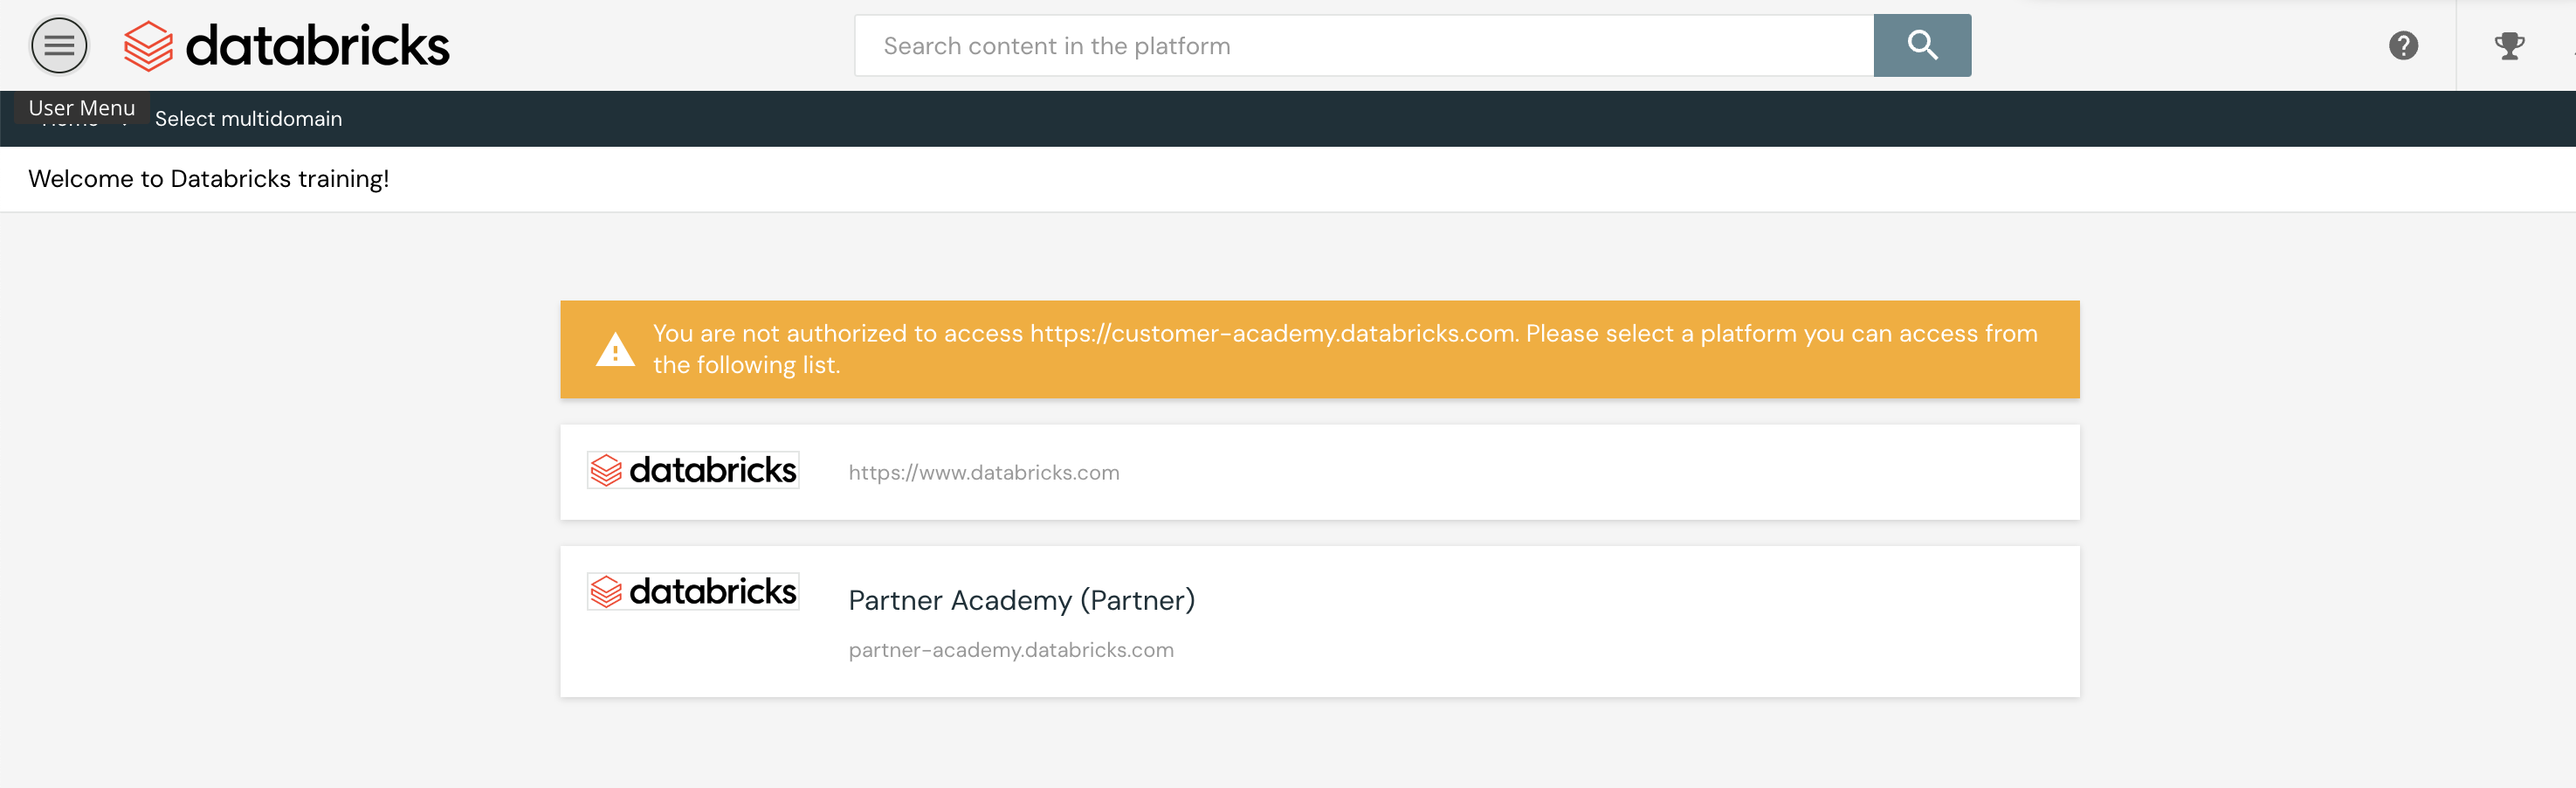Click the warning triangle icon in banner
This screenshot has height=788, width=2576.
pyautogui.click(x=615, y=350)
